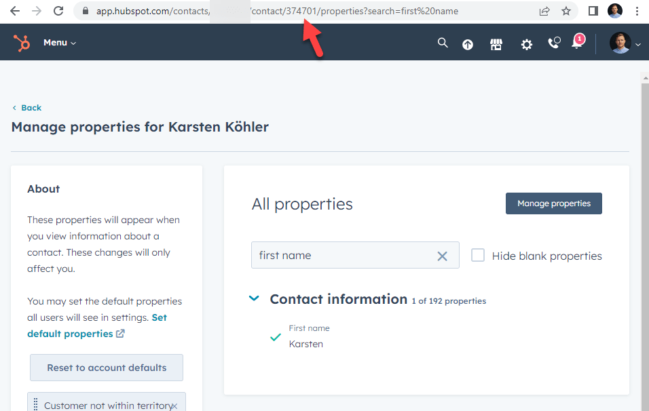
Task: Bookmark the page with the star icon
Action: tap(567, 11)
